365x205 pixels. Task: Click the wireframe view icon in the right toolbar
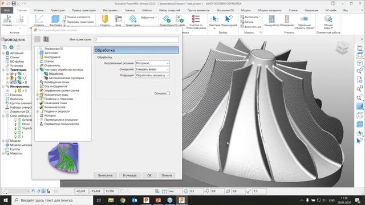(x=360, y=116)
